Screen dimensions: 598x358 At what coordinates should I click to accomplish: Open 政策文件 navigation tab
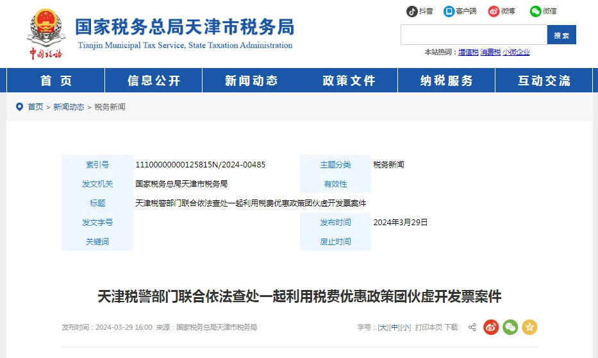(349, 80)
